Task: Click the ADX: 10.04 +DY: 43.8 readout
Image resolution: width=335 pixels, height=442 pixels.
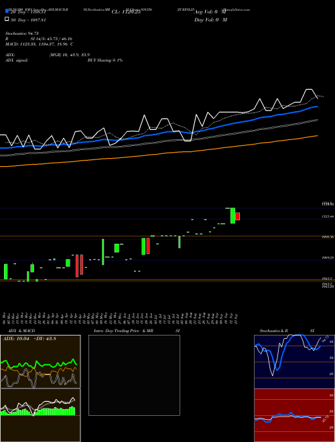Action: (29, 339)
